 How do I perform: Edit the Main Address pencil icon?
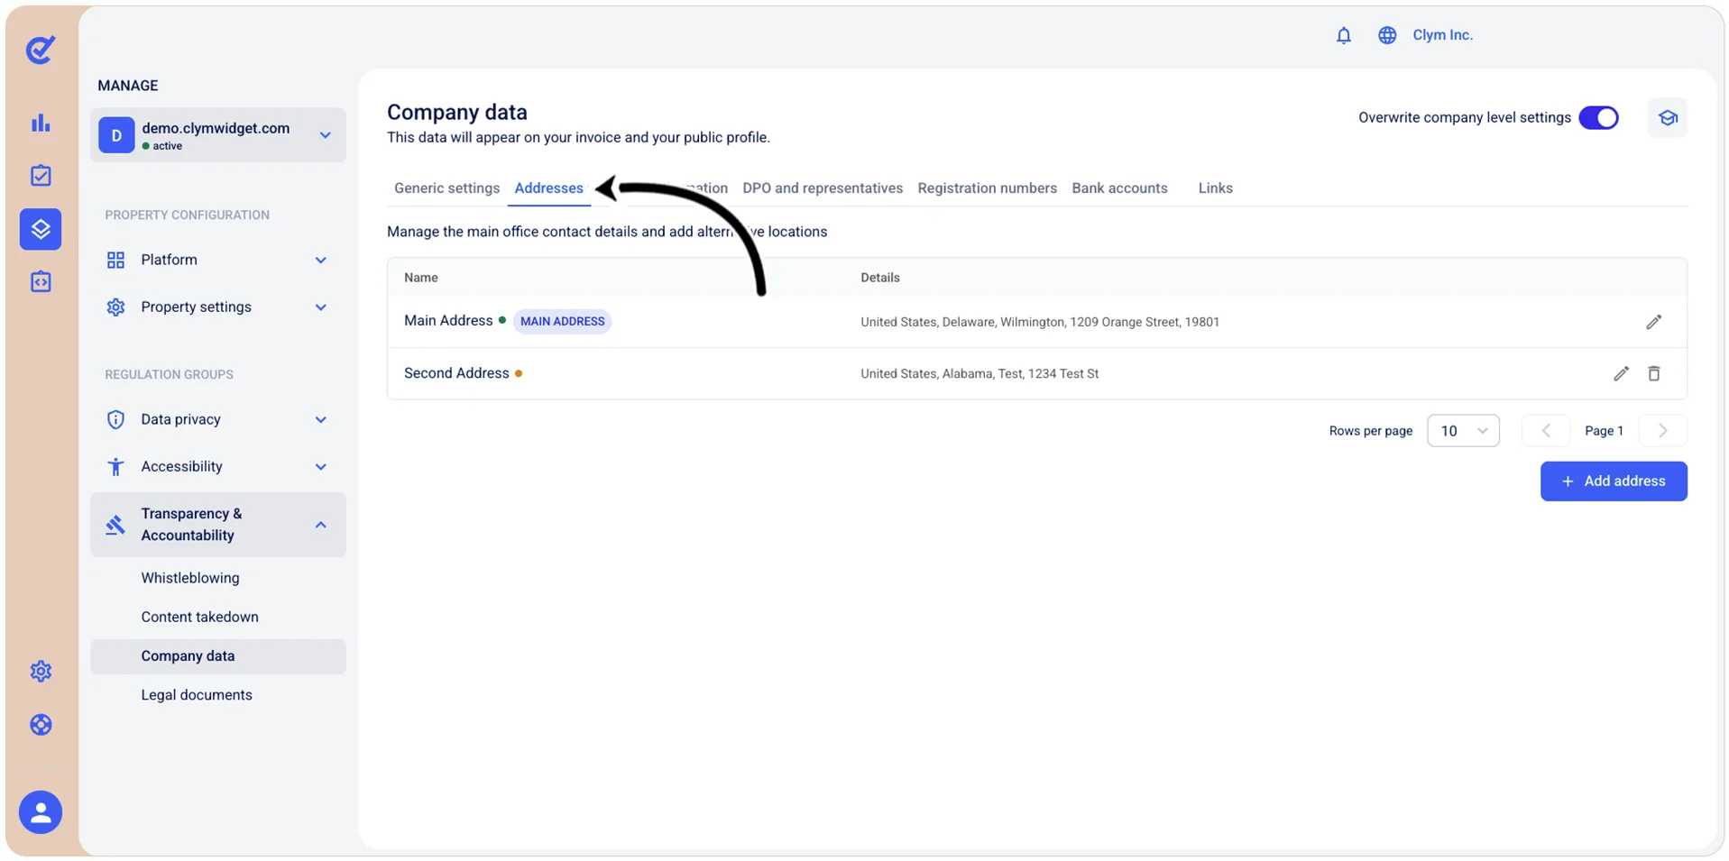point(1653,322)
